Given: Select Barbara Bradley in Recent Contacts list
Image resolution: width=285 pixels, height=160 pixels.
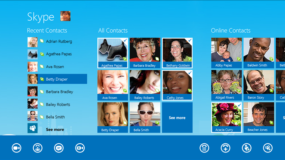Looking at the screenshot, I should tap(57, 92).
